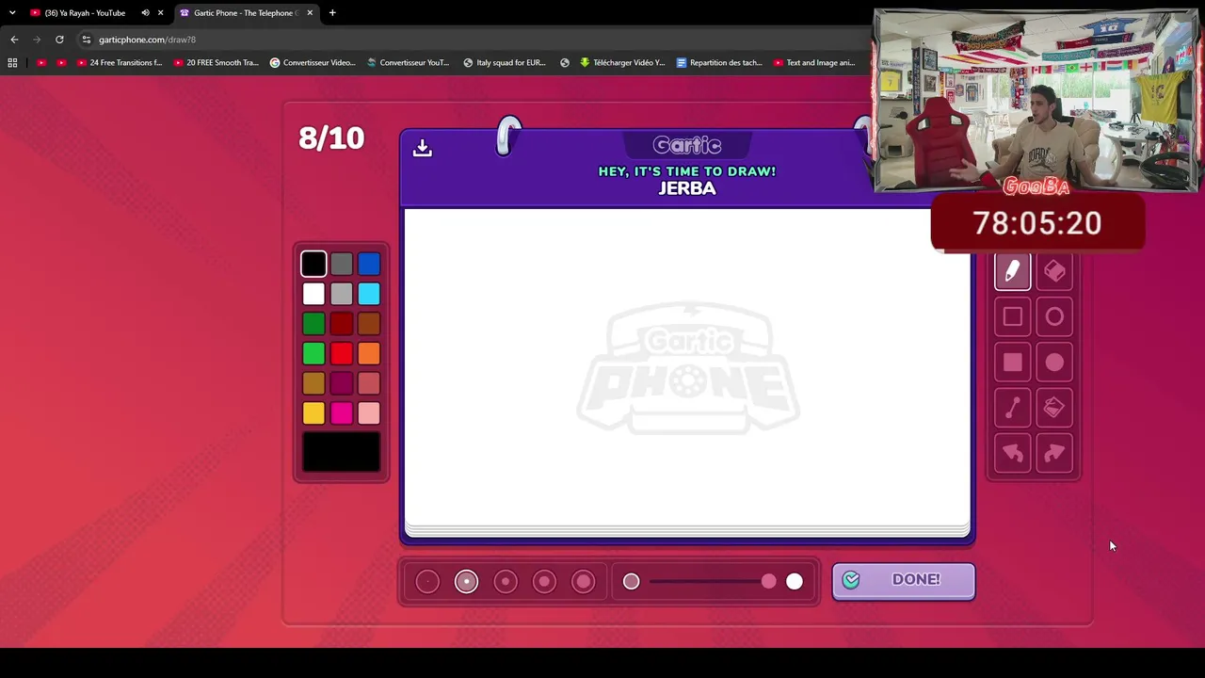Pick the dark gray color swatch
The image size is (1205, 678).
[342, 265]
